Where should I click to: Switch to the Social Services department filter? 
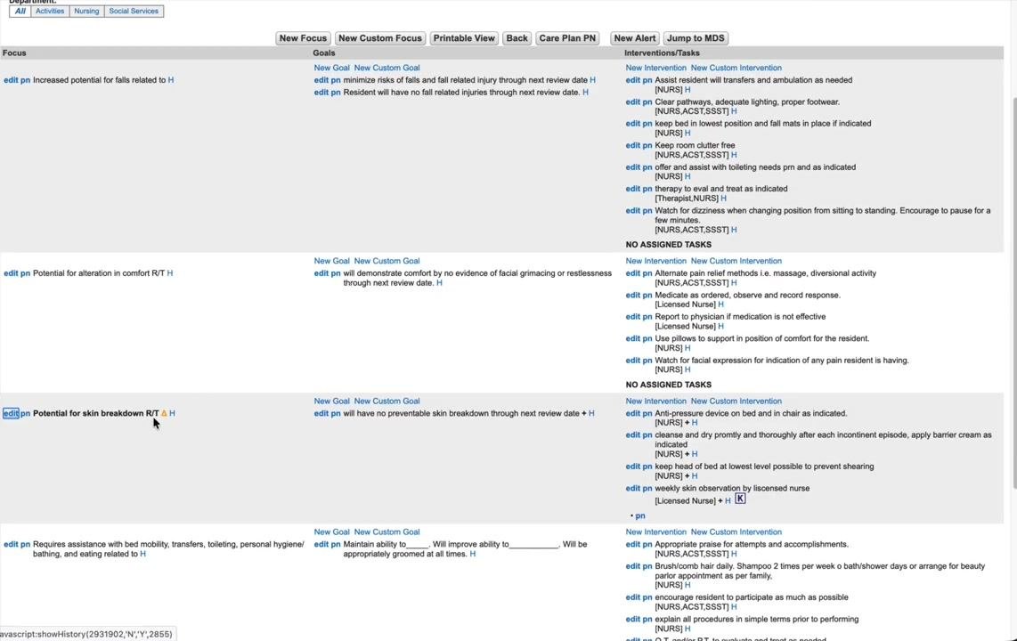point(134,11)
